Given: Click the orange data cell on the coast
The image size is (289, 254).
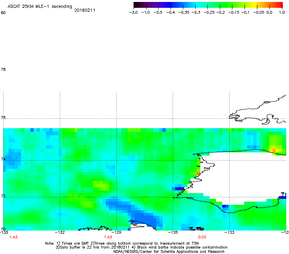Looking at the screenshot, I should coord(198,174).
